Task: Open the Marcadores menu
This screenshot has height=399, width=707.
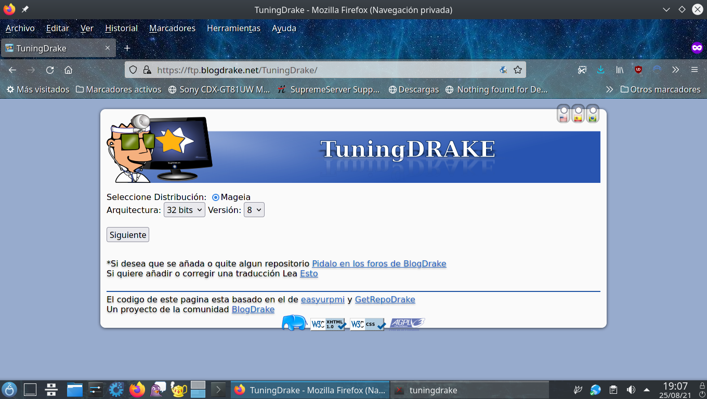Action: [172, 28]
